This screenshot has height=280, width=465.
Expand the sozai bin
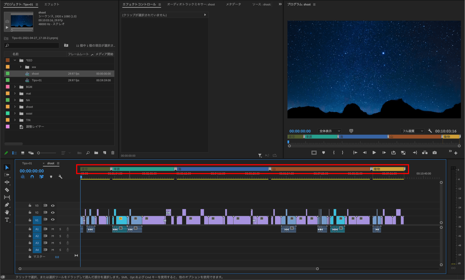click(15, 113)
